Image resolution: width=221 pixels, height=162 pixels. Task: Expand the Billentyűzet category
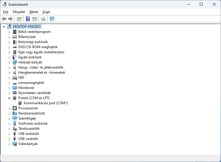(9, 37)
